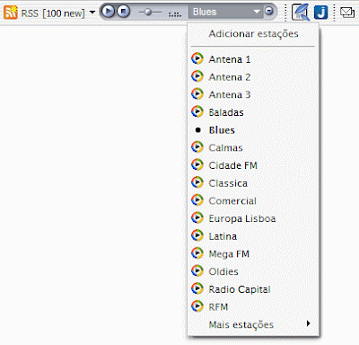The image size is (359, 345).
Task: Click the media icon beside Classica
Action: 197,182
